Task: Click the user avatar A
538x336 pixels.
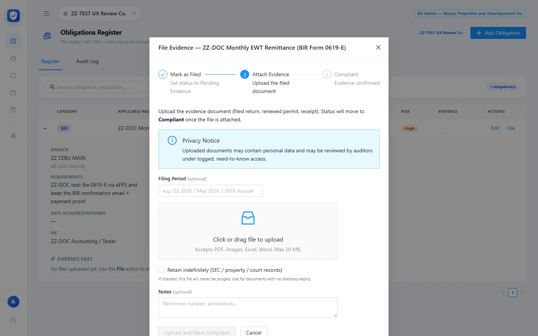Action: [x=13, y=302]
